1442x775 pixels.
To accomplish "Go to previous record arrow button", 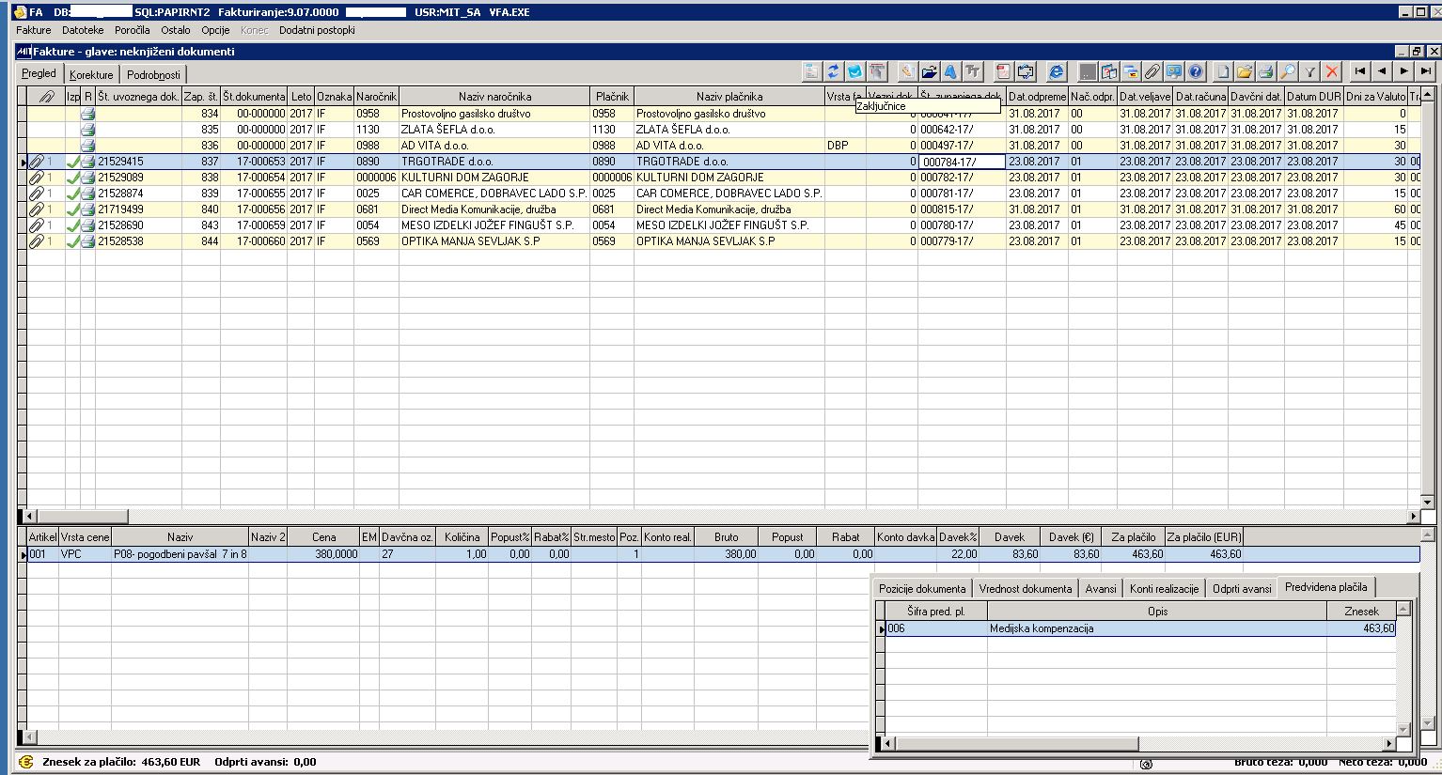I will point(1382,70).
